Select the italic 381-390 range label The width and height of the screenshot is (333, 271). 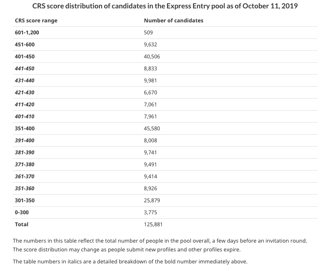(25, 152)
